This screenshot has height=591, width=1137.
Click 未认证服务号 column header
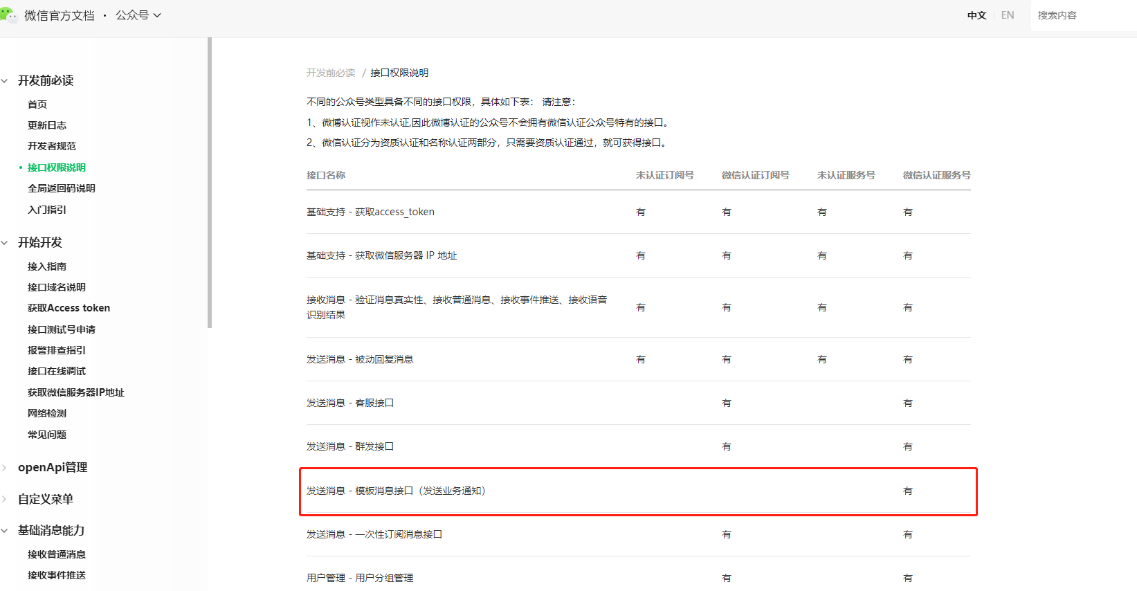[846, 175]
